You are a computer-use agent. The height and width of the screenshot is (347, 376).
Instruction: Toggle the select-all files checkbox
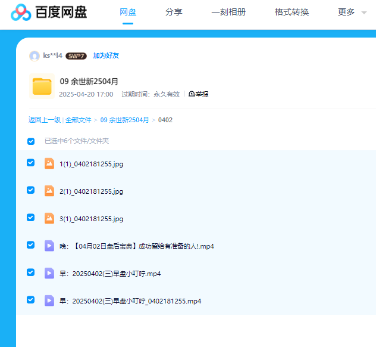(x=31, y=141)
